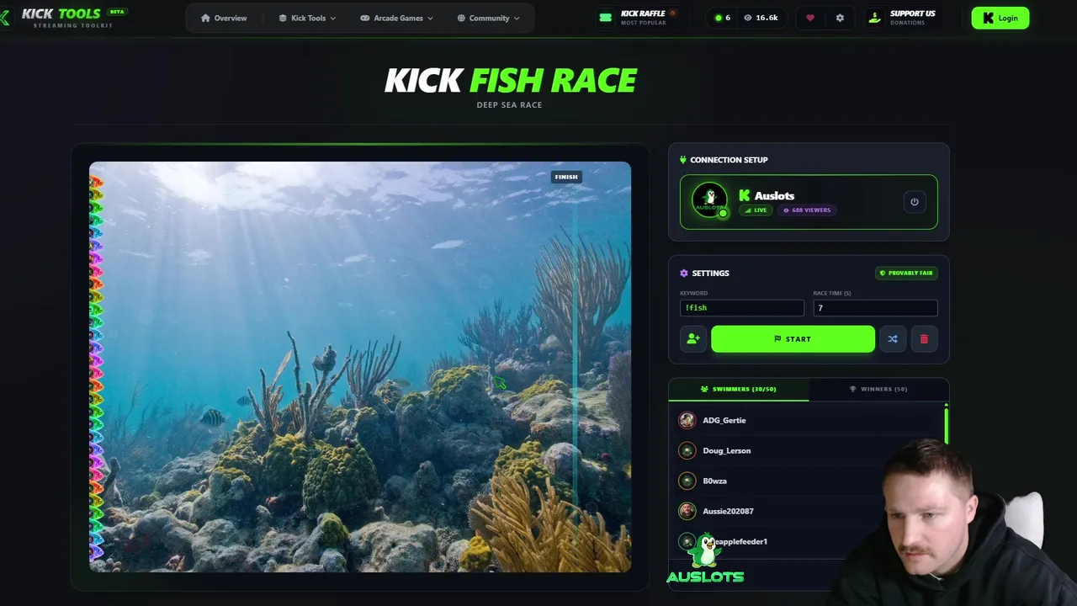Open the Kick Raffle most popular link
Viewport: 1077px width, 606px height.
(x=638, y=18)
